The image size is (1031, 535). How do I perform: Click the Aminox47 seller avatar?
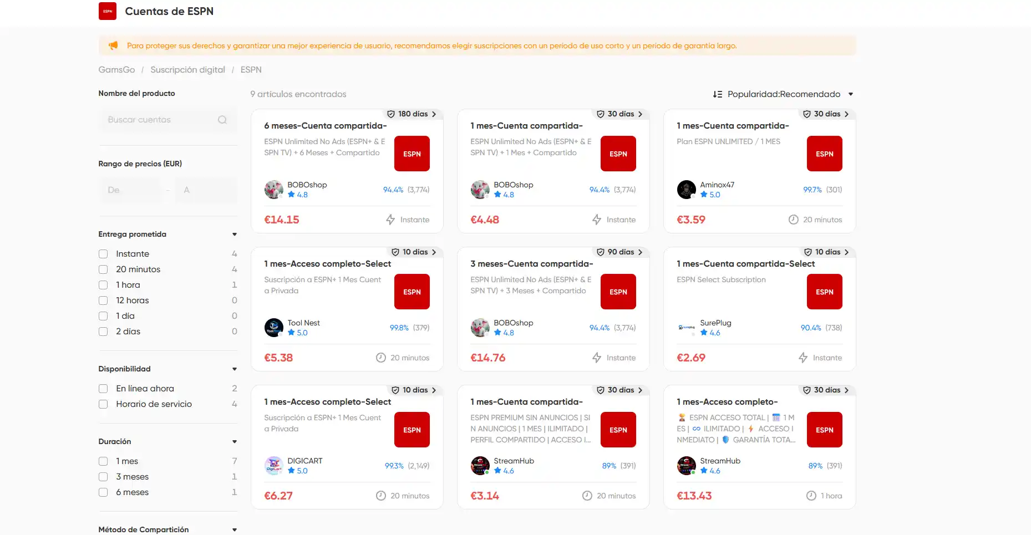pos(687,190)
